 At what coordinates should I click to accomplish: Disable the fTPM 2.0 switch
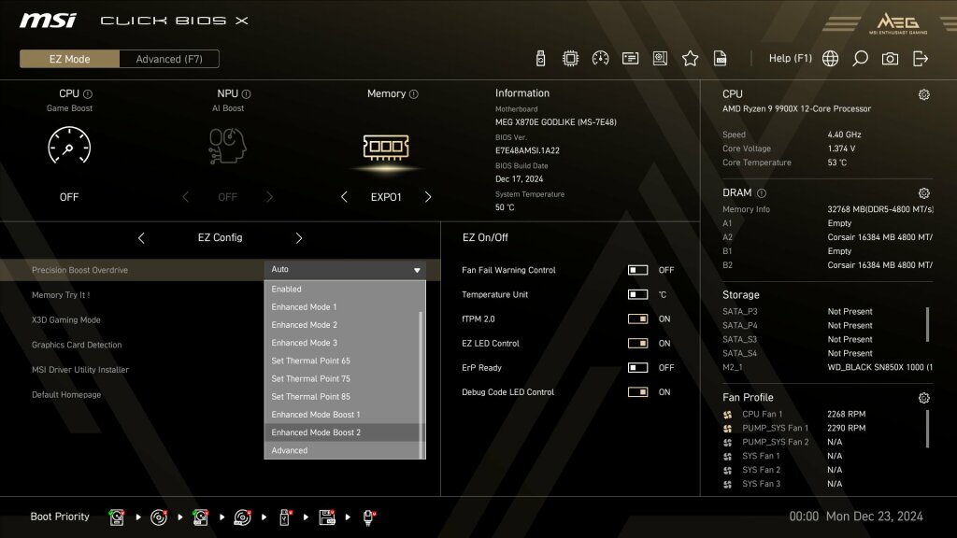point(637,319)
